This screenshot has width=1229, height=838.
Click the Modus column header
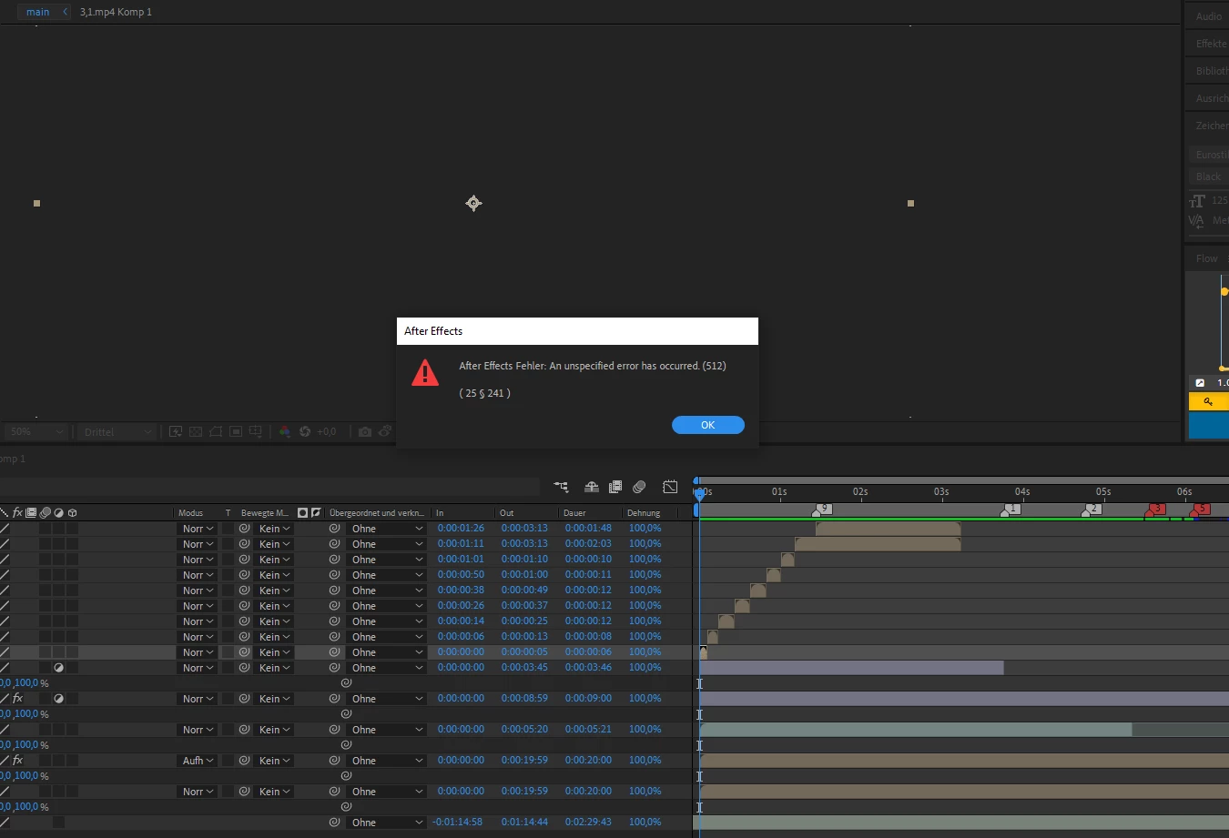tap(190, 513)
